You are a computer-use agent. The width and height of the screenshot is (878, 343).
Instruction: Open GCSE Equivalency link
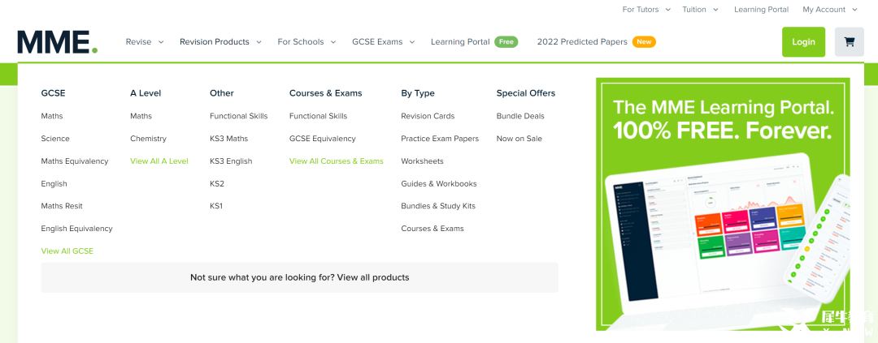[x=323, y=139]
